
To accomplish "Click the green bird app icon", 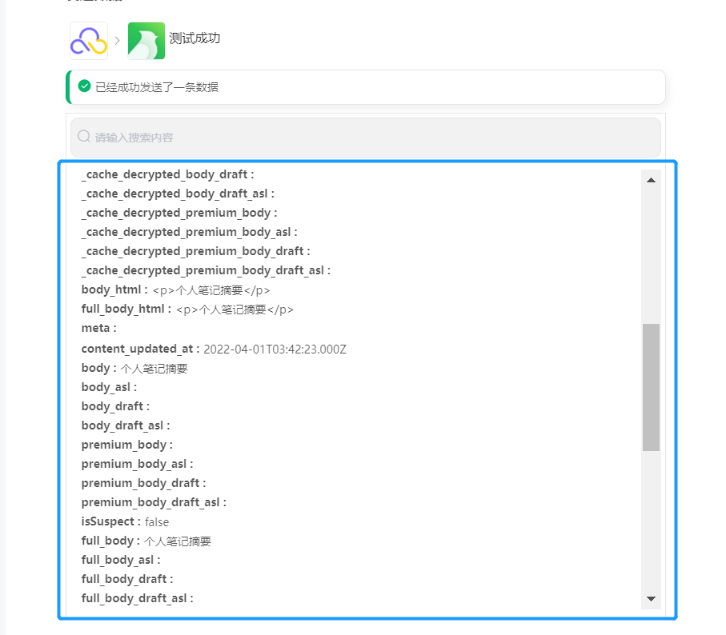I will [x=146, y=41].
